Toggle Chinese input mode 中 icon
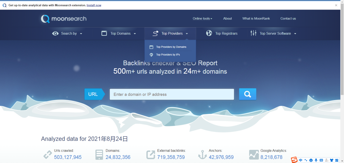This screenshot has width=344, height=163. pos(301,160)
